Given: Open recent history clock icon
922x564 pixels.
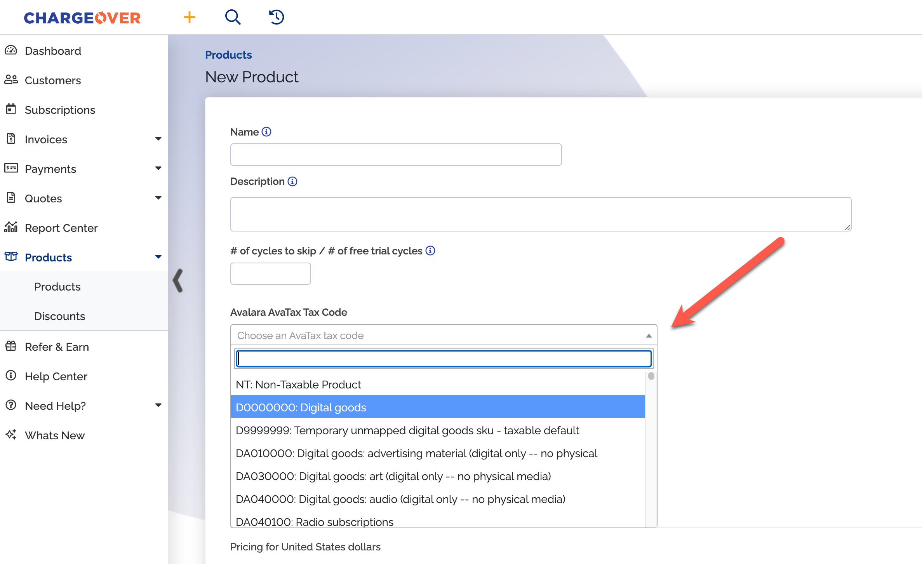Looking at the screenshot, I should (277, 17).
